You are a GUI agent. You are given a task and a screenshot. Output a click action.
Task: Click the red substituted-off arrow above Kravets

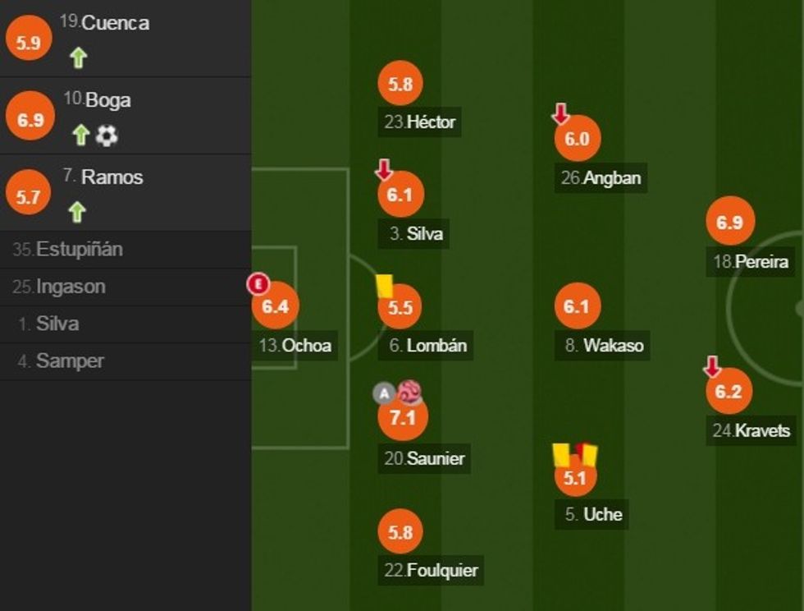coord(712,366)
